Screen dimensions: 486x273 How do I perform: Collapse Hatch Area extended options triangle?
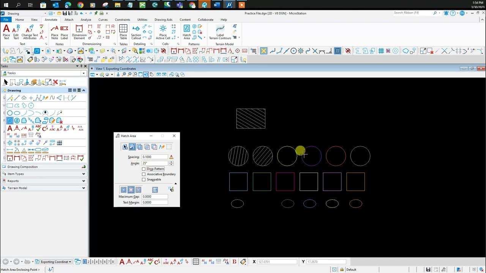click(175, 184)
